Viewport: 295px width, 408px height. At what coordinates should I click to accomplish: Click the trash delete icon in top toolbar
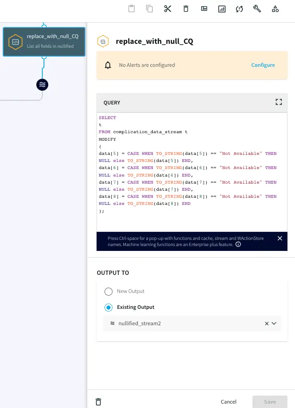click(x=186, y=9)
